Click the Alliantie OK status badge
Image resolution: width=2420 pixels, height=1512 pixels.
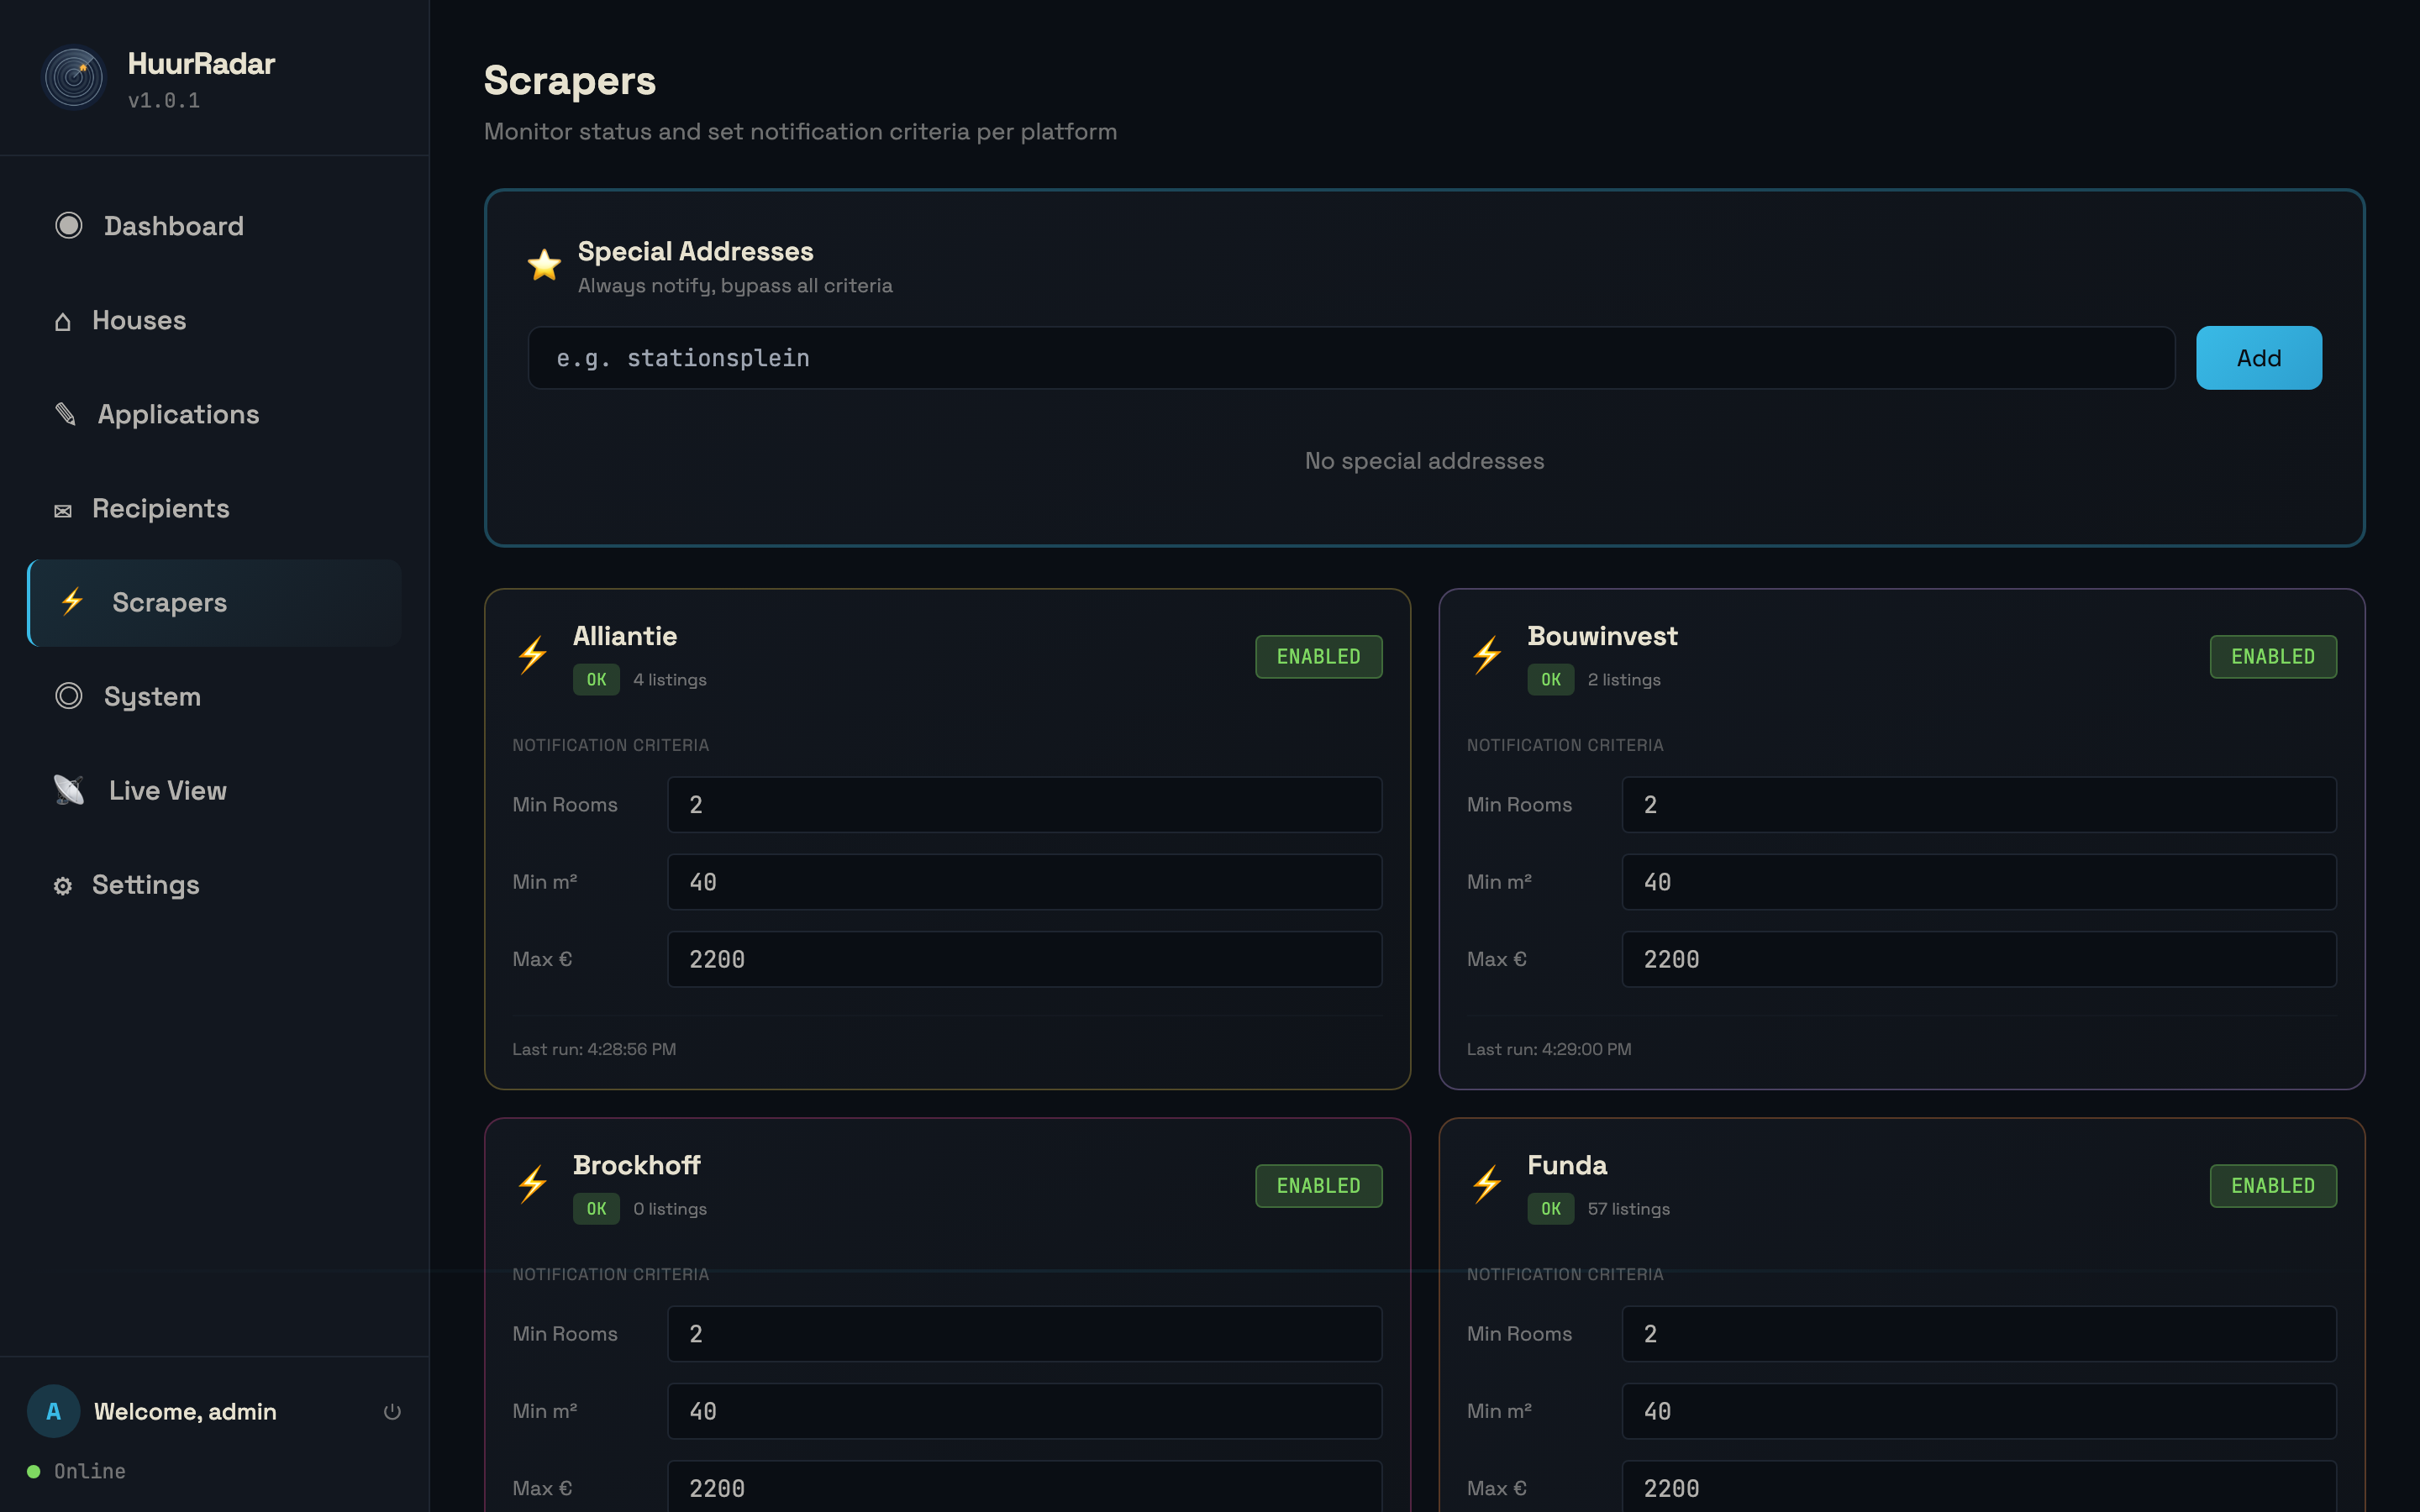coord(596,680)
